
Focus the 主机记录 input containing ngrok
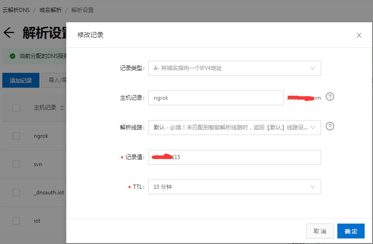tap(215, 98)
